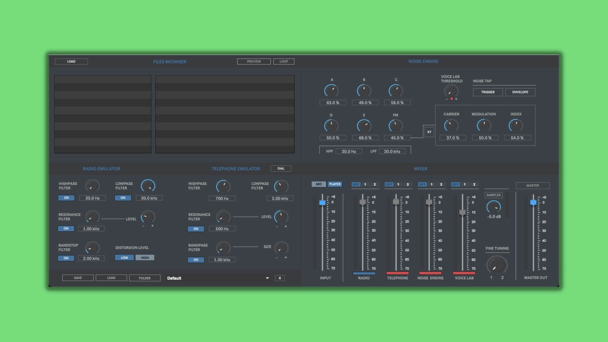Click the DIAL button
Viewport: 608px width, 342px height.
click(281, 169)
